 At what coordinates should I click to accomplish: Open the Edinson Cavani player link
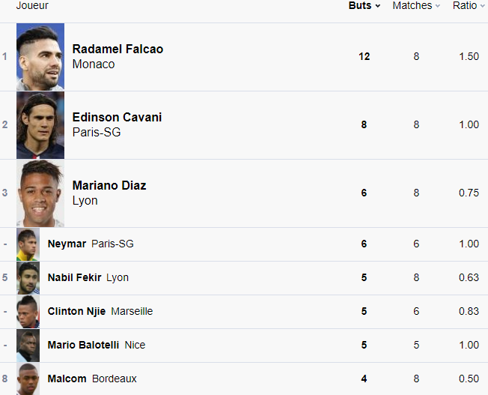(x=117, y=117)
